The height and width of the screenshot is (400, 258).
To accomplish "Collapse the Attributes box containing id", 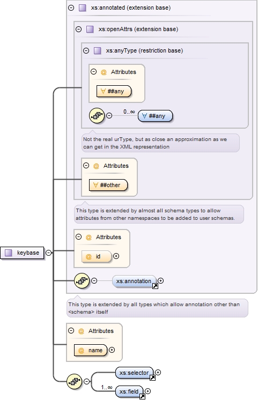I will pyautogui.click(x=79, y=237).
